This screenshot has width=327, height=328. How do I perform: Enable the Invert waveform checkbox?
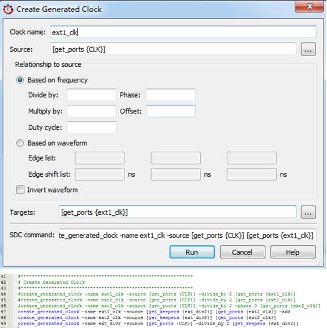(x=20, y=190)
